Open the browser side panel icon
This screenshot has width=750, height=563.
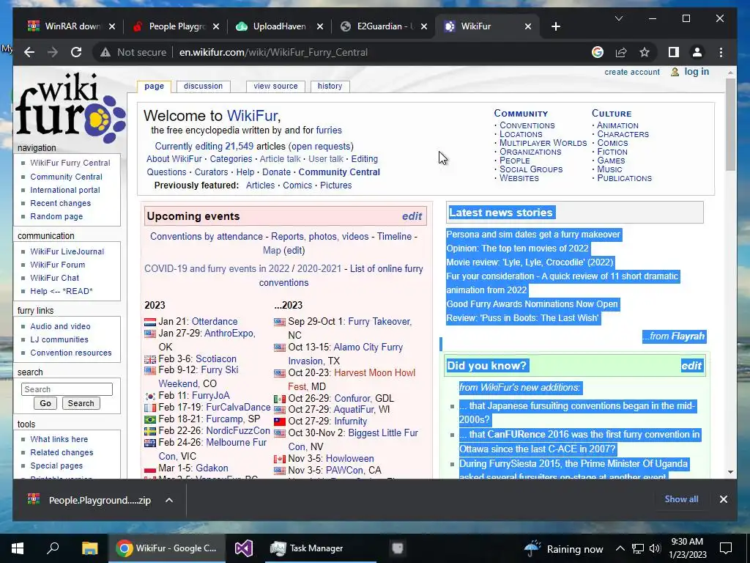tap(674, 52)
